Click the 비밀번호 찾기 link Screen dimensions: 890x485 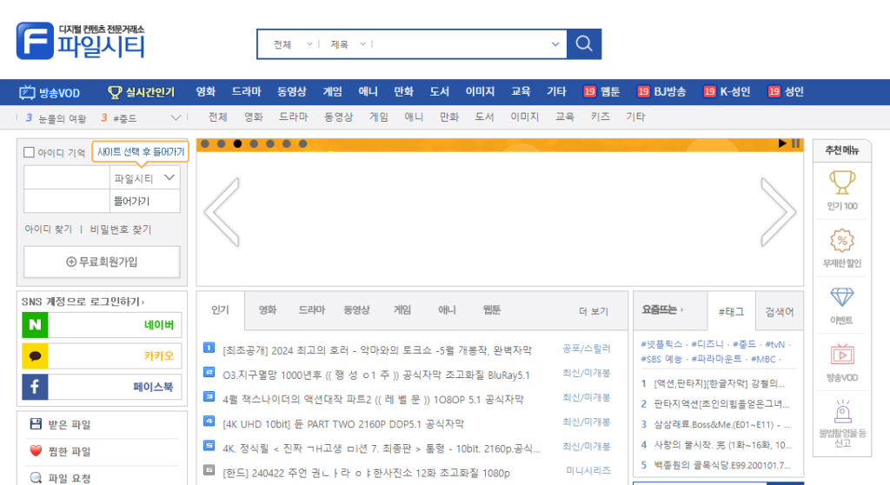tap(120, 229)
